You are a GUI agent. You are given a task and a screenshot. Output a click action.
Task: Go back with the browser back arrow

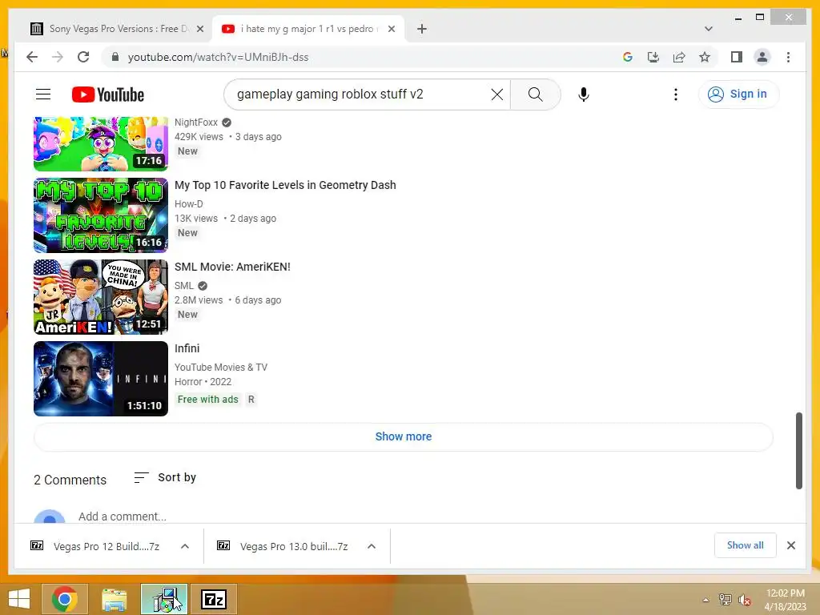pyautogui.click(x=32, y=57)
